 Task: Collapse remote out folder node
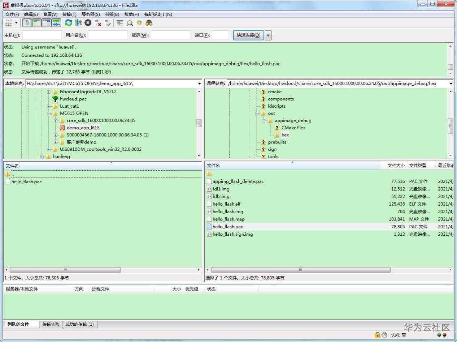257,114
